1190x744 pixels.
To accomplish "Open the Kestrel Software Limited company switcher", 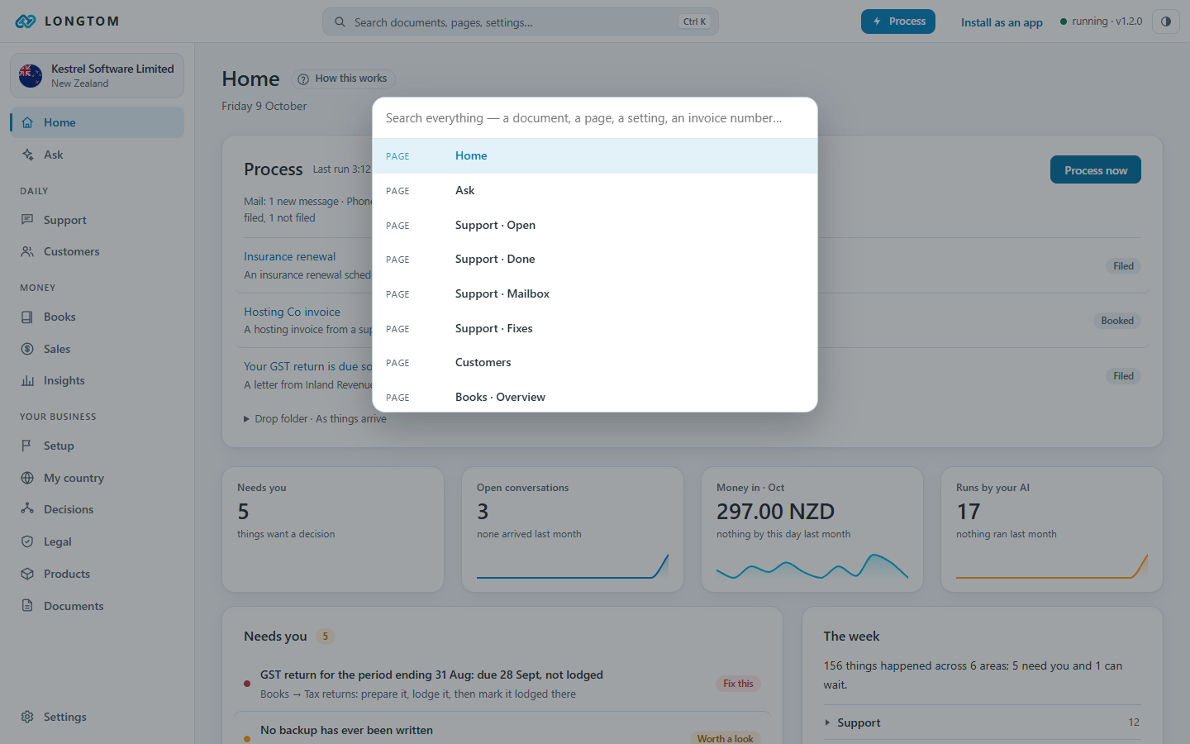I will pos(97,76).
